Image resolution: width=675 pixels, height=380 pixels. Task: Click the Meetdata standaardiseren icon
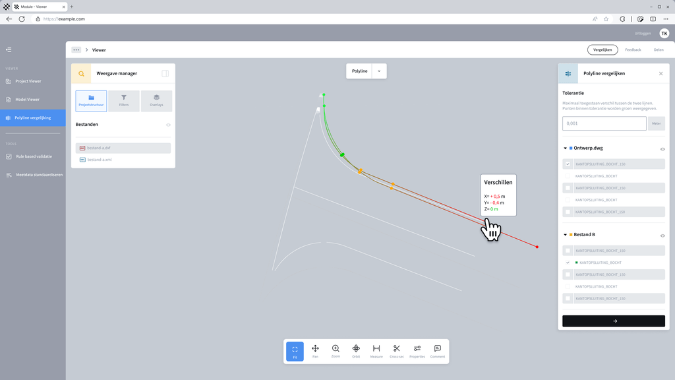(9, 175)
